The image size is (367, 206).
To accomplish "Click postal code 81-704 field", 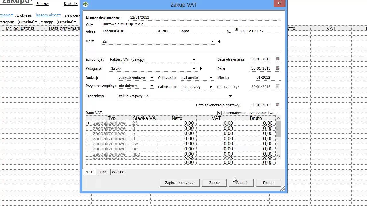I will tap(165, 31).
